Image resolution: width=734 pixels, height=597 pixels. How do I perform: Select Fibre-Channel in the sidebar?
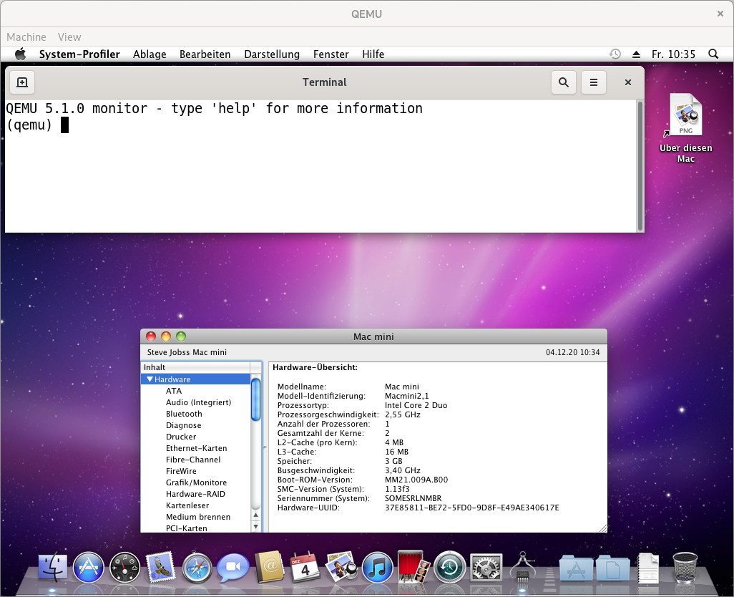193,460
